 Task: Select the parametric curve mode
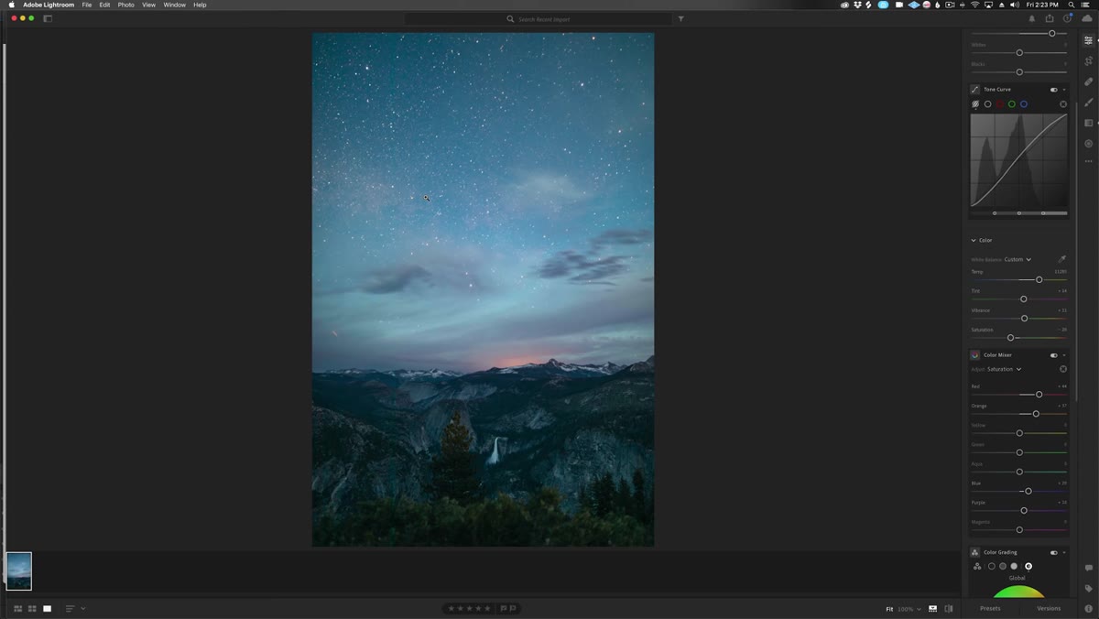[975, 104]
